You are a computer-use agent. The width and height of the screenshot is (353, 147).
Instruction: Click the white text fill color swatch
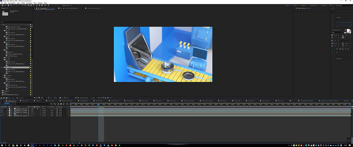click(x=348, y=30)
